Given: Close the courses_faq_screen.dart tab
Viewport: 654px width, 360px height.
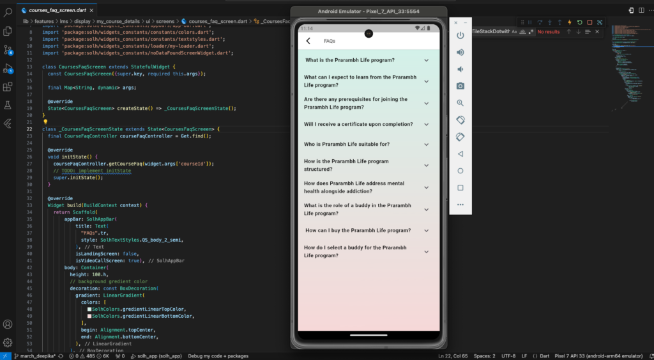Looking at the screenshot, I should [92, 10].
